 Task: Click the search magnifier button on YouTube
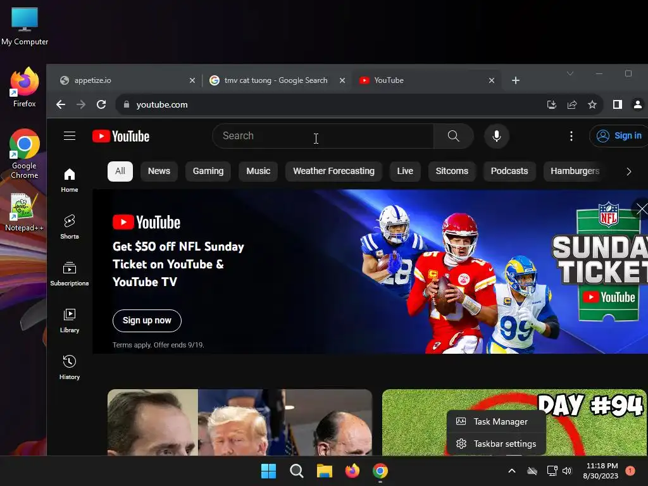pyautogui.click(x=453, y=136)
